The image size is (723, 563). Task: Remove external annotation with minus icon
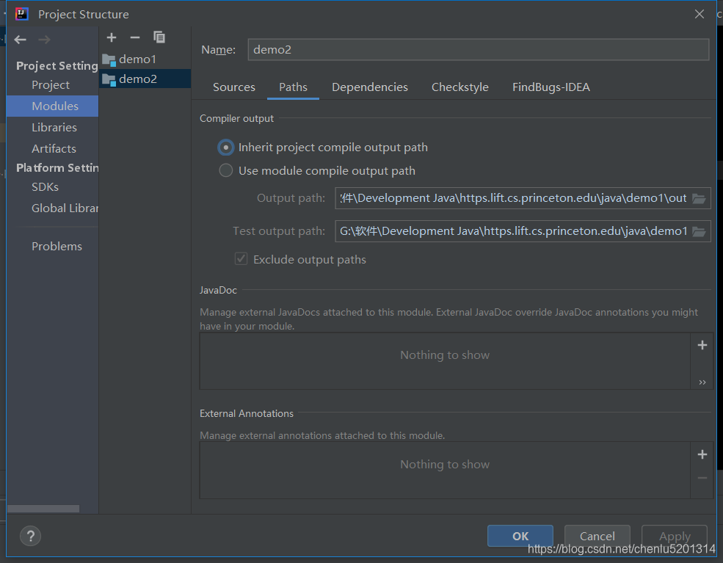point(702,478)
